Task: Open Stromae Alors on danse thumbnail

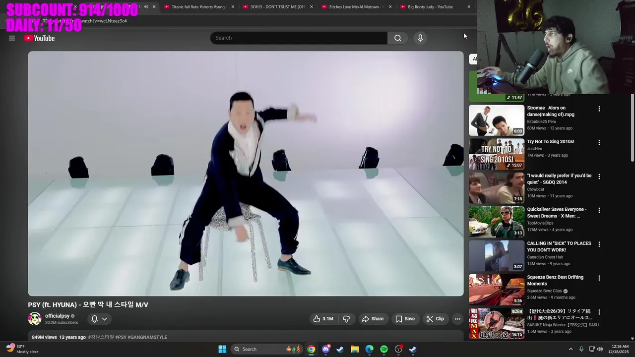Action: pos(497,120)
